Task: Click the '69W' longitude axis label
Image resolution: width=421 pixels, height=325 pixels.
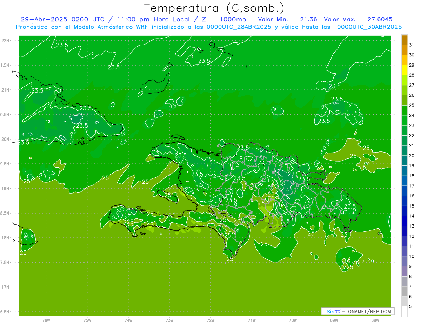Action: [x=334, y=320]
